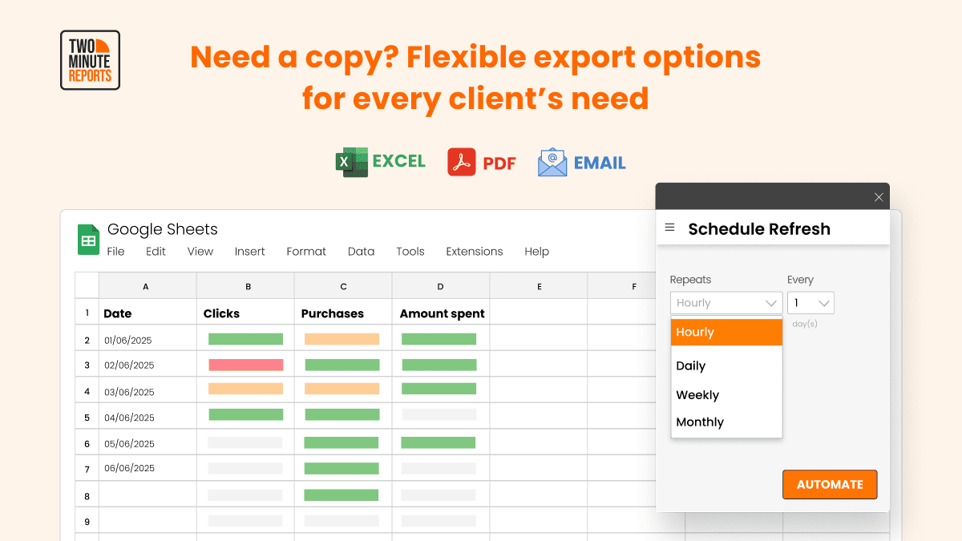Open the Help menu
This screenshot has width=962, height=541.
click(x=537, y=252)
